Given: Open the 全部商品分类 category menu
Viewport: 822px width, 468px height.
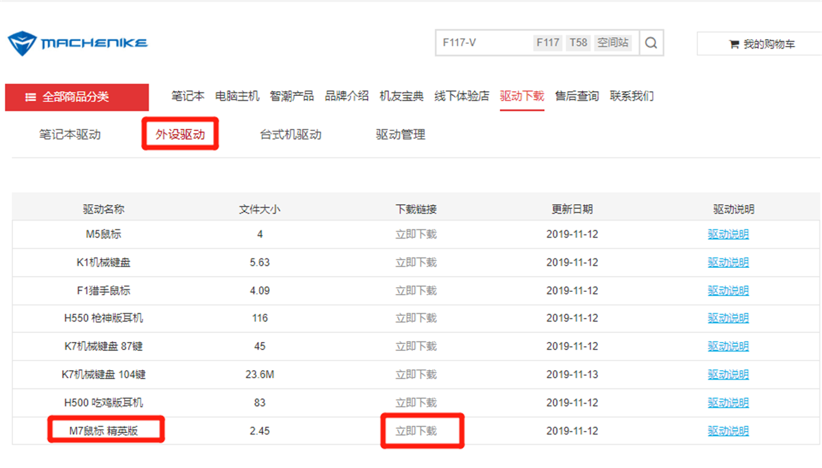Looking at the screenshot, I should [77, 97].
